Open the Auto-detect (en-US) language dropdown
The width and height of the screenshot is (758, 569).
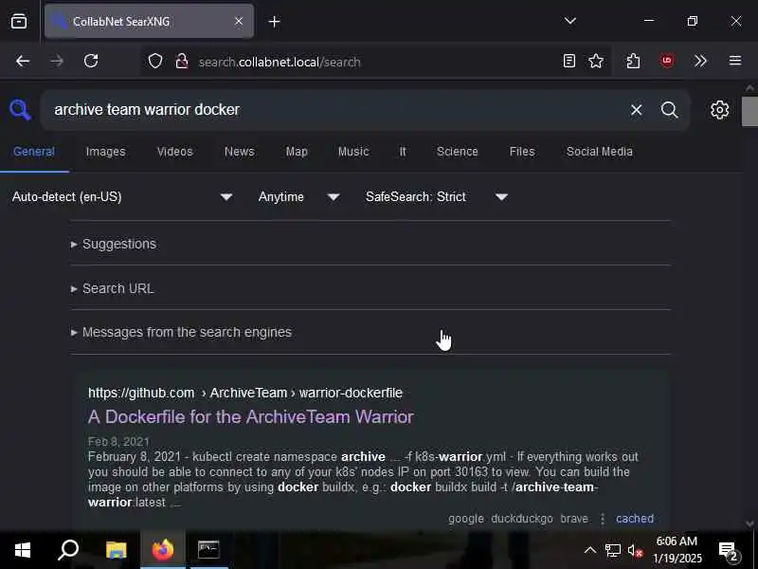(122, 197)
